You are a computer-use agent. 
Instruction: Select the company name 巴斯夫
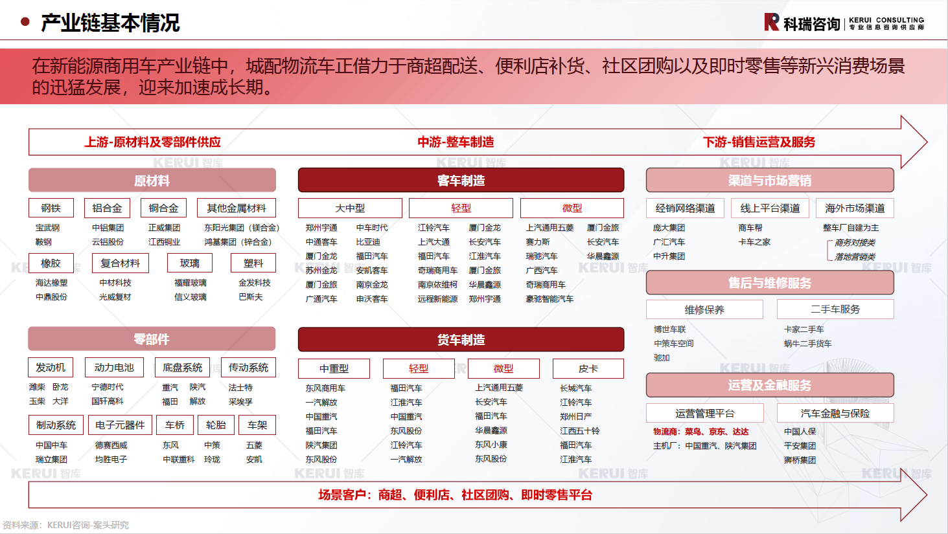pos(251,297)
